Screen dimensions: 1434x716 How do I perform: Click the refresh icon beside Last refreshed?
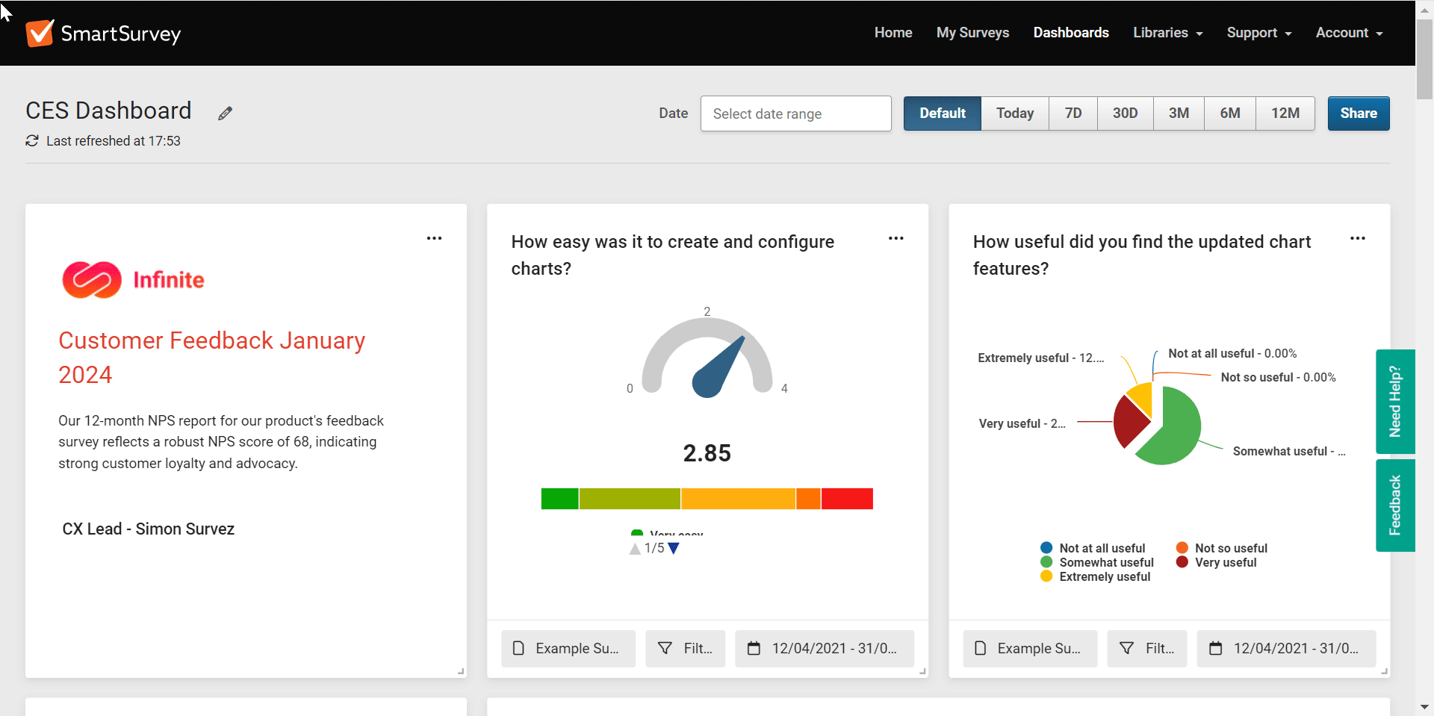pyautogui.click(x=32, y=140)
